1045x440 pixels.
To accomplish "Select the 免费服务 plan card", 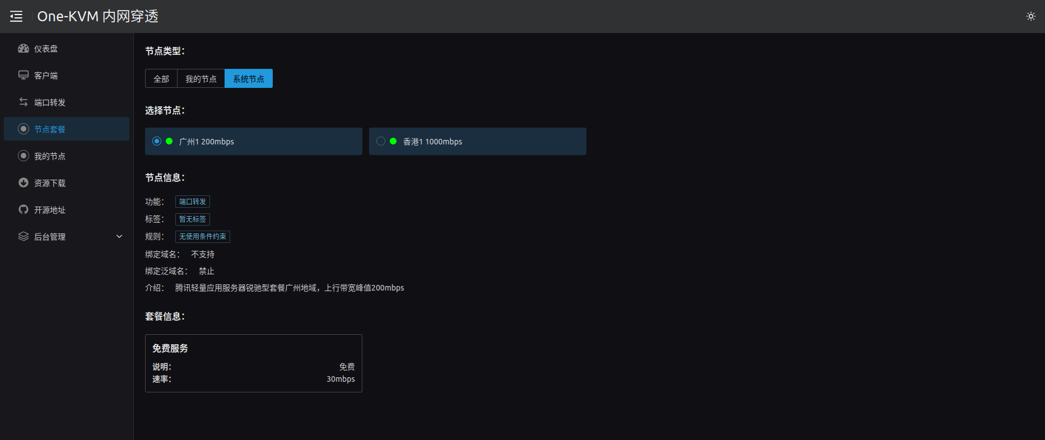I will pos(253,363).
